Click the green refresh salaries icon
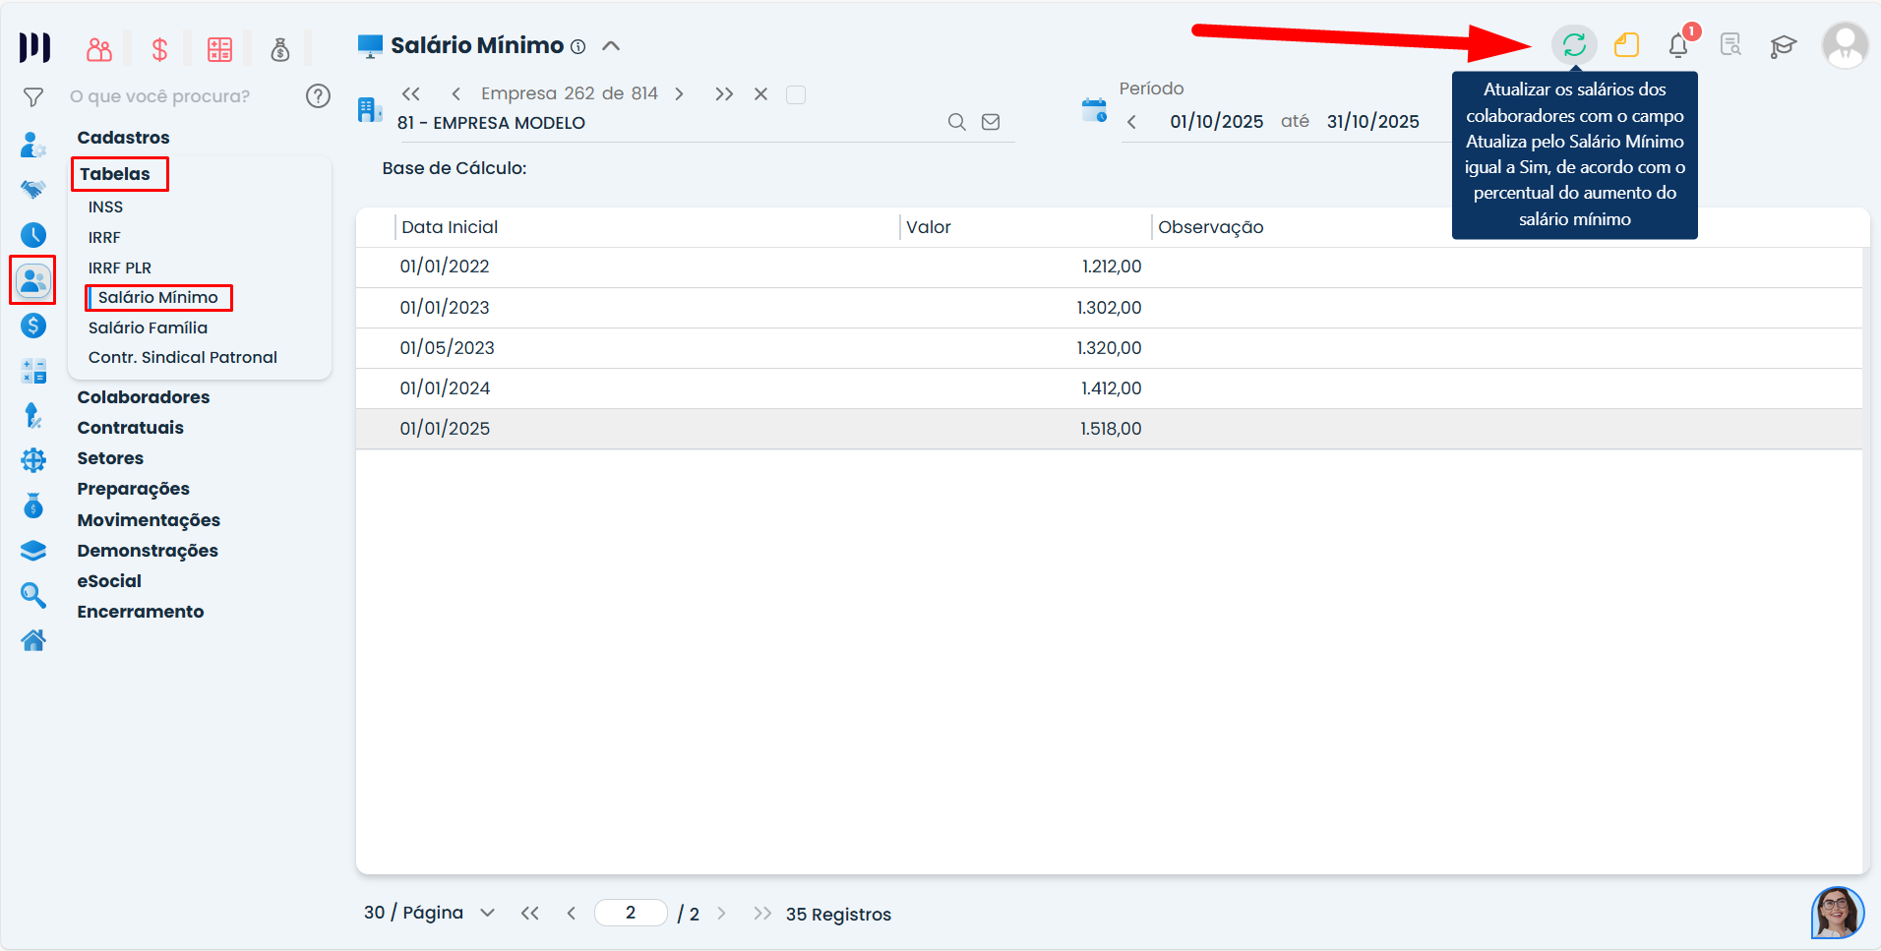 pos(1574,45)
